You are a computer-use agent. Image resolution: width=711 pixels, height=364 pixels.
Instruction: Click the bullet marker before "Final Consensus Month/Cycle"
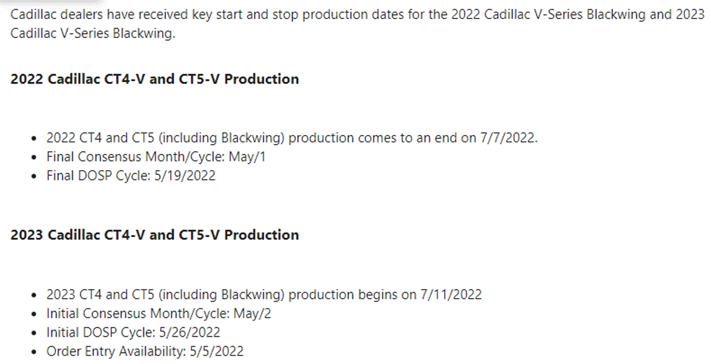click(x=35, y=157)
